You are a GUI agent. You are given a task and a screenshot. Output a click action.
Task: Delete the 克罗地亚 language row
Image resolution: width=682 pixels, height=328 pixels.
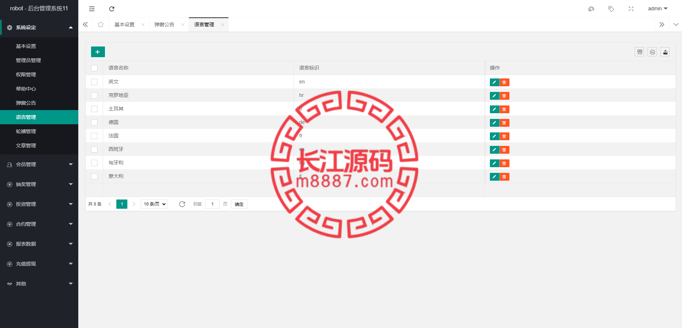pyautogui.click(x=504, y=96)
